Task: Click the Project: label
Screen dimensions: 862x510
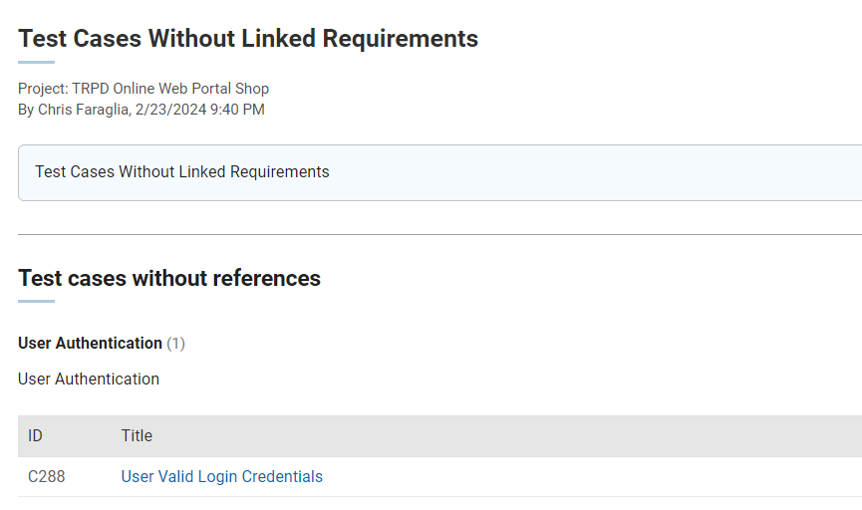Action: coord(43,89)
